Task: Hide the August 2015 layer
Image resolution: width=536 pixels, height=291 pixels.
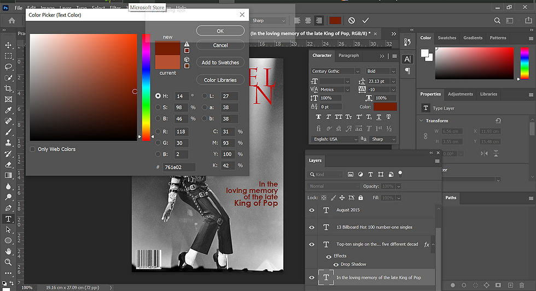Action: (312, 210)
